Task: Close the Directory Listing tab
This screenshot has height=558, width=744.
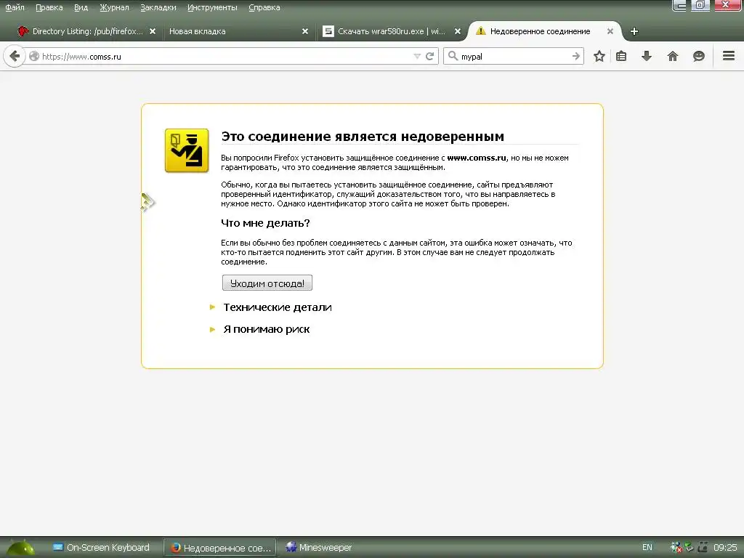Action: point(153,31)
